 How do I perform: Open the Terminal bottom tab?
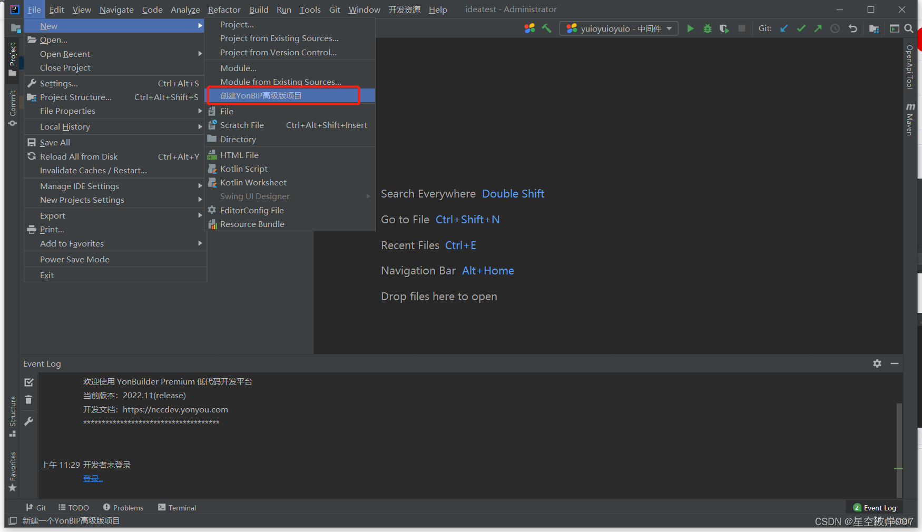[x=177, y=507]
